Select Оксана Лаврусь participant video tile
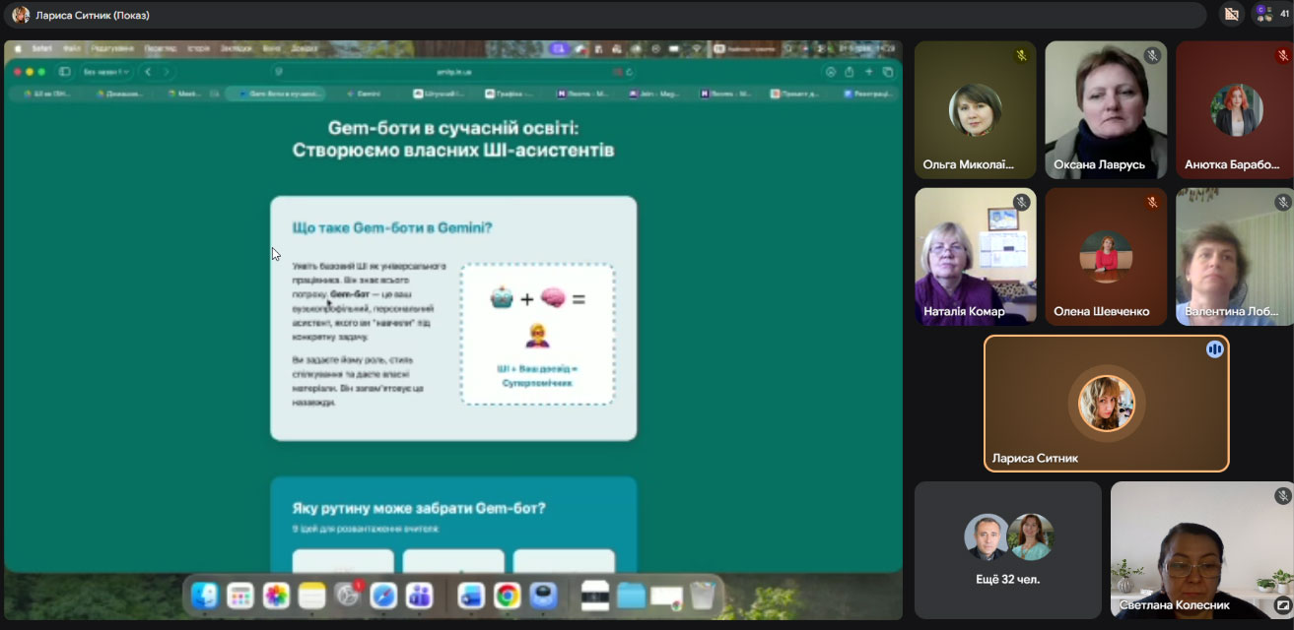 tap(1106, 109)
